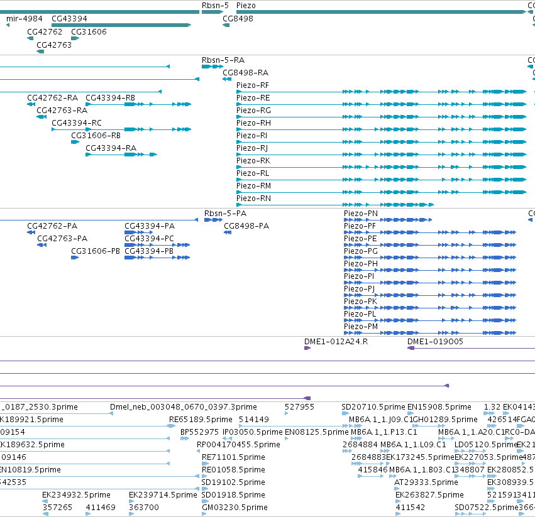Select EST AT29333.5prime

click(x=426, y=482)
